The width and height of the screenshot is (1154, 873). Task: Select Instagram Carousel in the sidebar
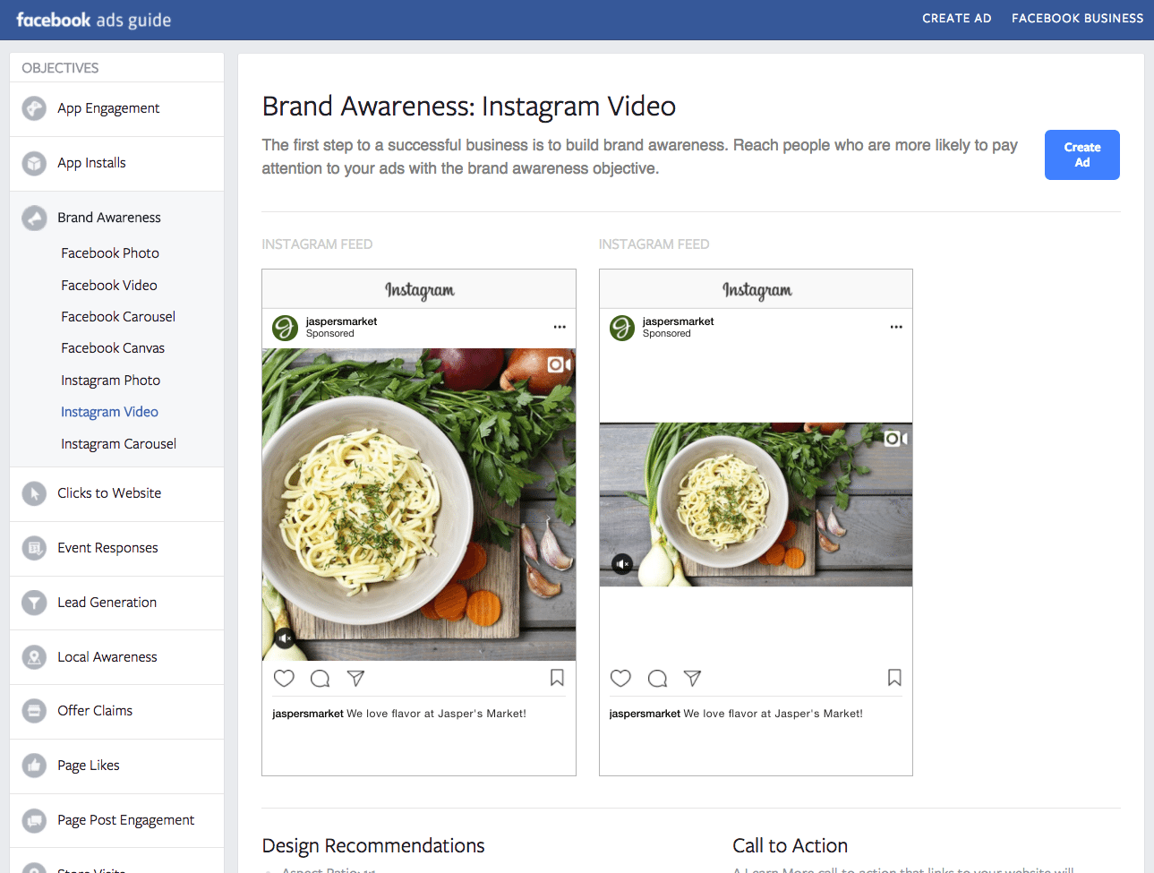pyautogui.click(x=119, y=444)
